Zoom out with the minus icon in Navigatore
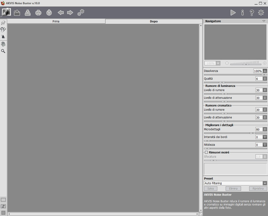 coord(227,63)
